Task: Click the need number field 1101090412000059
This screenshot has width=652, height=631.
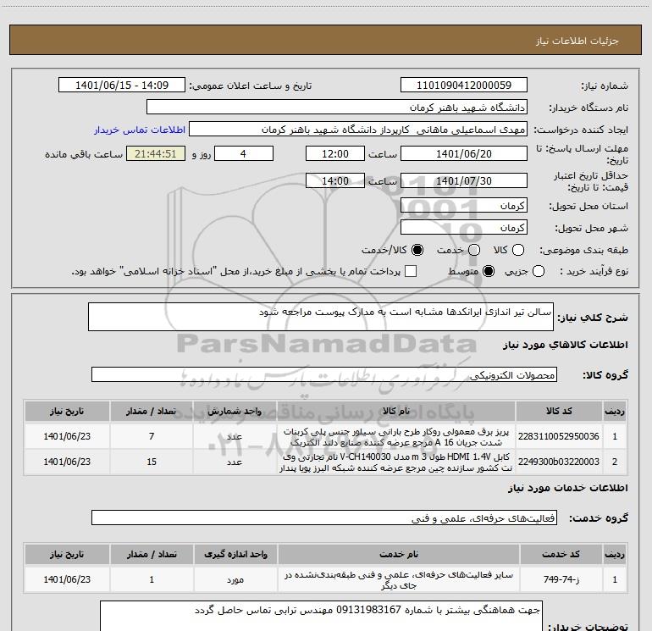Action: [x=464, y=85]
